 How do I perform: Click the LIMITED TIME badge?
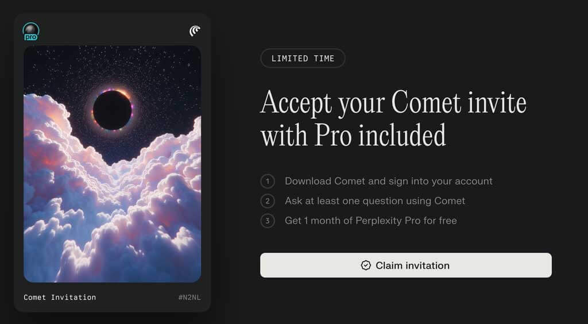pyautogui.click(x=303, y=59)
